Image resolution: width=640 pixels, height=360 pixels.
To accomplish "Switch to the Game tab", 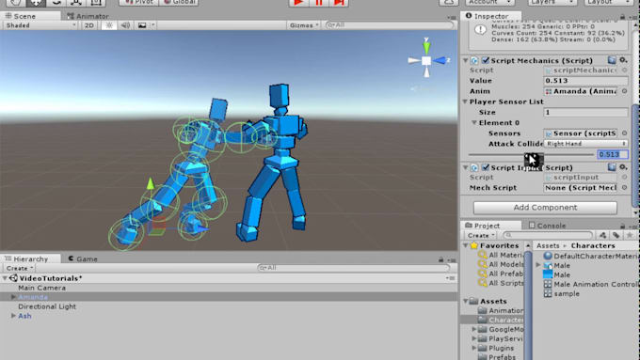I will coord(83,258).
